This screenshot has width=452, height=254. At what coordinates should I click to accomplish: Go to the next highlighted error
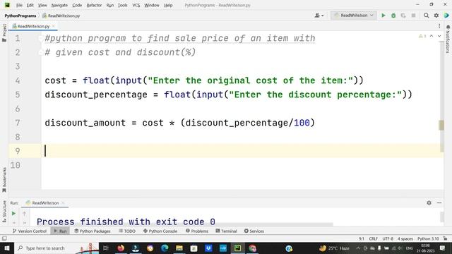click(x=439, y=36)
